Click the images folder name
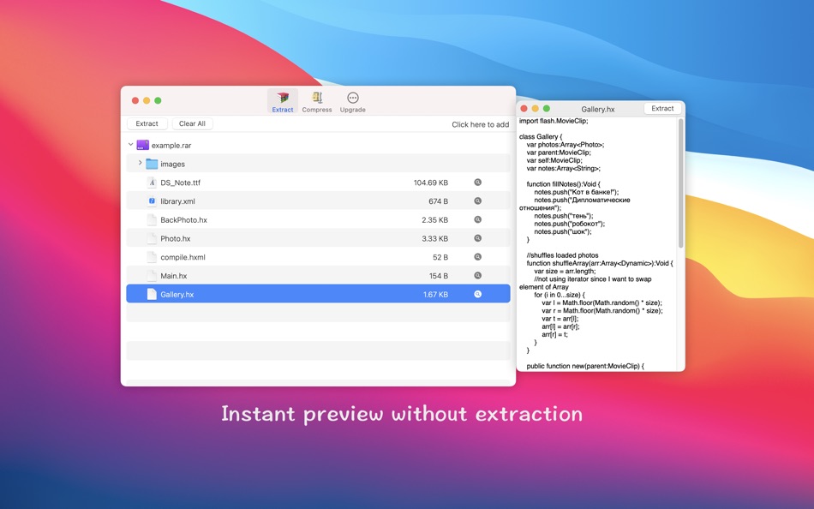814x509 pixels. tap(172, 165)
